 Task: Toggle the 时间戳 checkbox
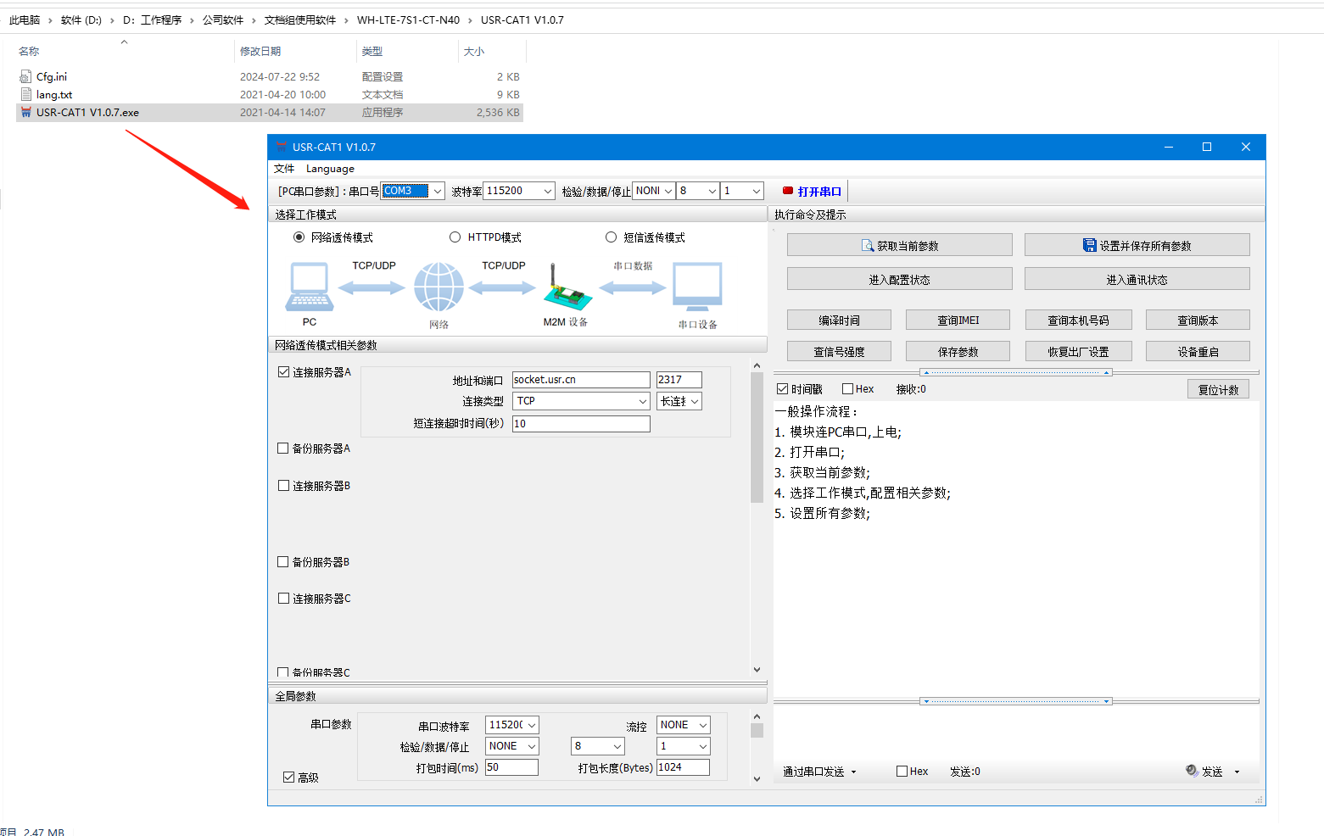click(x=782, y=389)
